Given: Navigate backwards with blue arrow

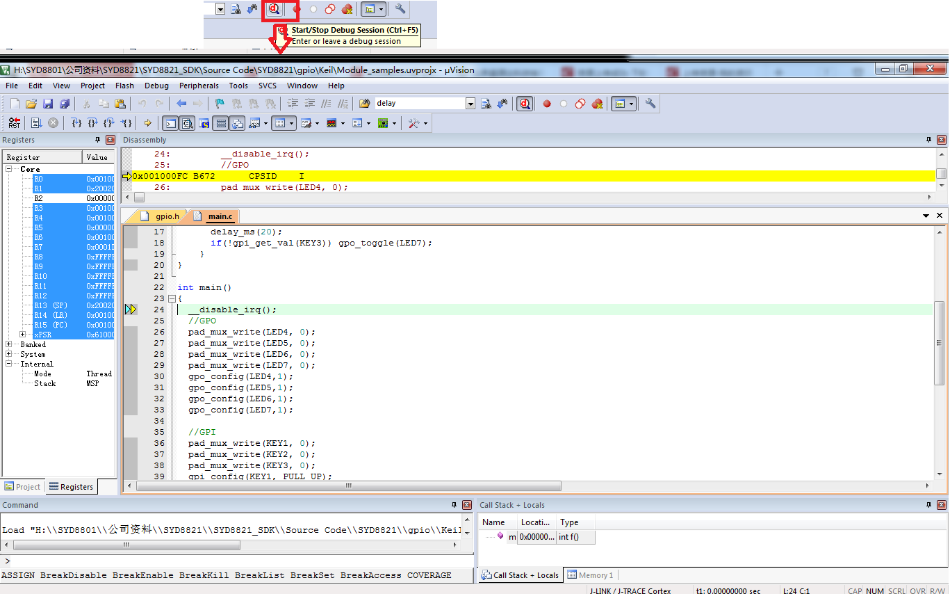Looking at the screenshot, I should pyautogui.click(x=181, y=104).
